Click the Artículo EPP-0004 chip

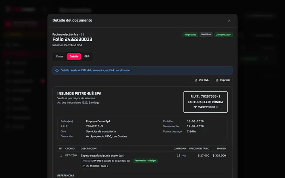click(x=106, y=161)
